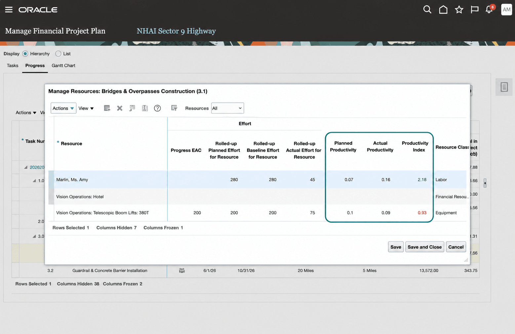
Task: Open the 2026200 task link
Action: tap(37, 167)
